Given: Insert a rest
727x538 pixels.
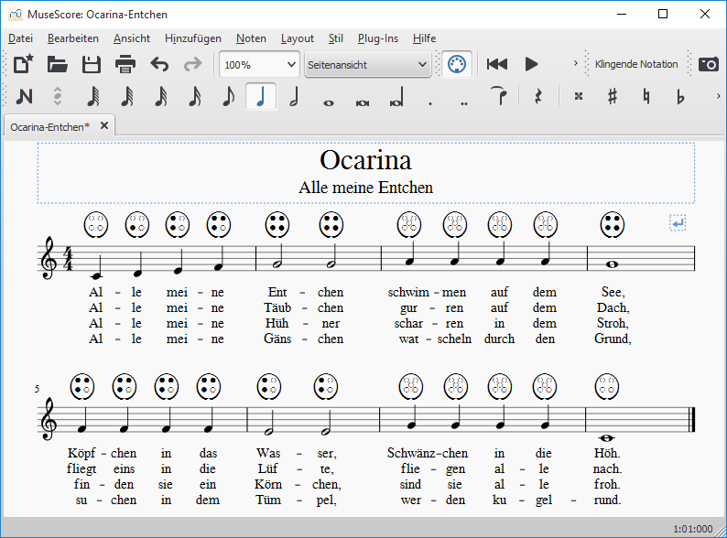Looking at the screenshot, I should (538, 96).
